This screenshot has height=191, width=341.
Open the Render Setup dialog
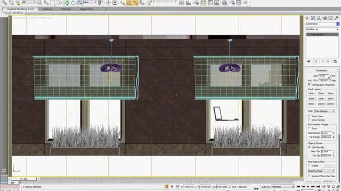point(232,3)
